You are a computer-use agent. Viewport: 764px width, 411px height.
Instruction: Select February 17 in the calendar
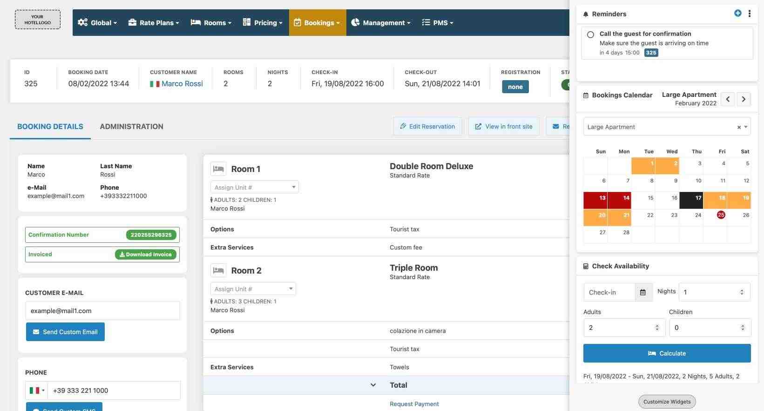[x=691, y=200]
